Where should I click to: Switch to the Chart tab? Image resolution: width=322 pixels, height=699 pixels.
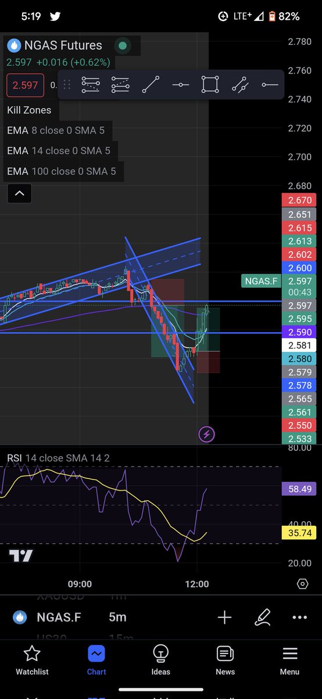(96, 659)
